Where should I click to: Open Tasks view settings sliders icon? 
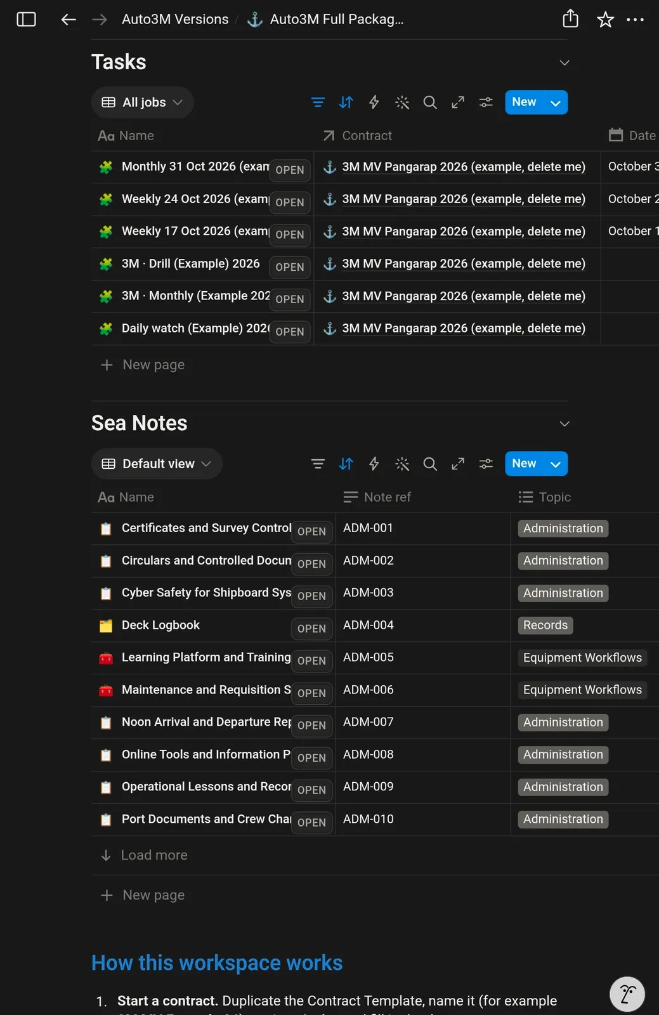(486, 102)
